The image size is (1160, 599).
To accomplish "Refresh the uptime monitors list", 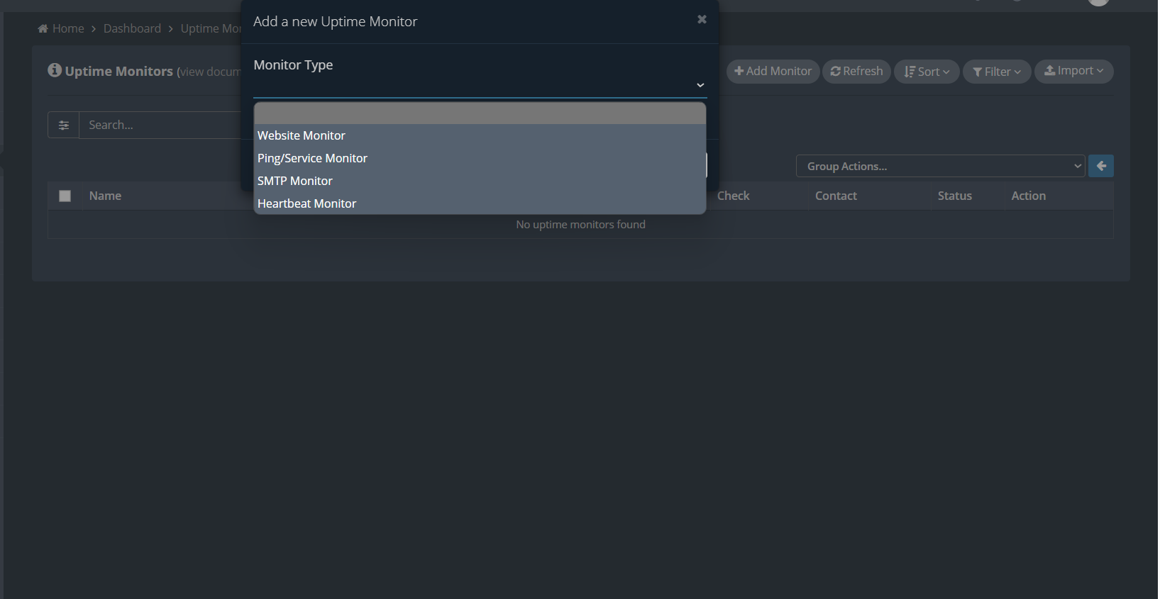I will pyautogui.click(x=856, y=71).
